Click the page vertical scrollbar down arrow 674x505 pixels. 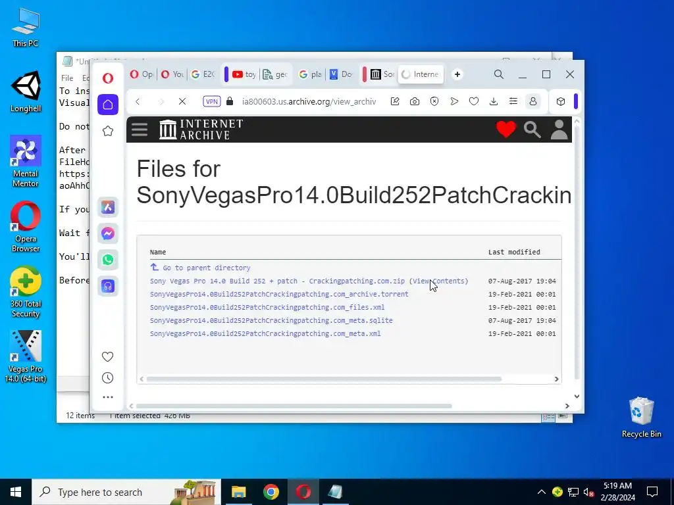[x=577, y=397]
